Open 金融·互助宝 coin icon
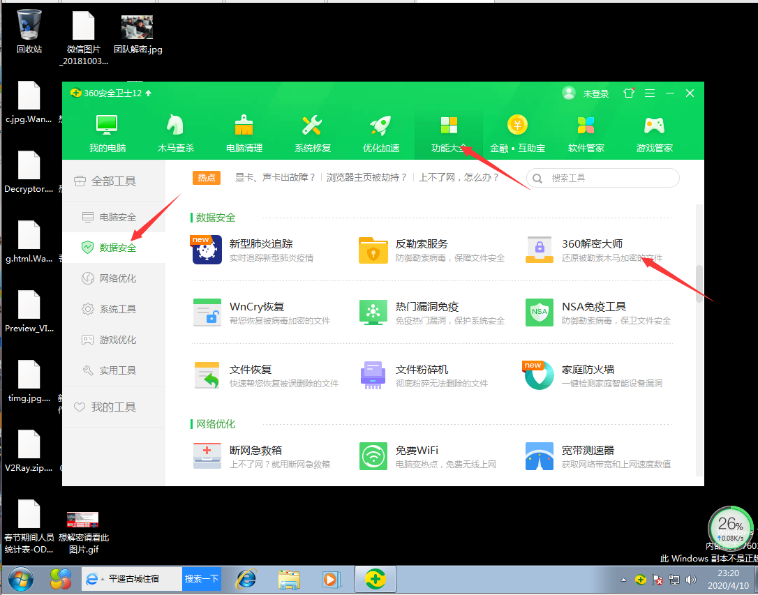The height and width of the screenshot is (595, 758). [517, 134]
